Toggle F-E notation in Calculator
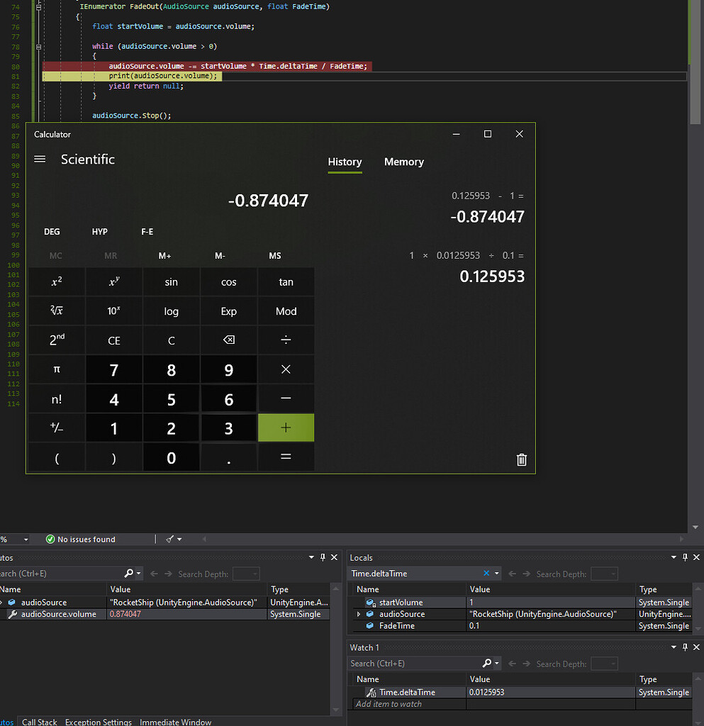Image resolution: width=704 pixels, height=726 pixels. pos(147,232)
